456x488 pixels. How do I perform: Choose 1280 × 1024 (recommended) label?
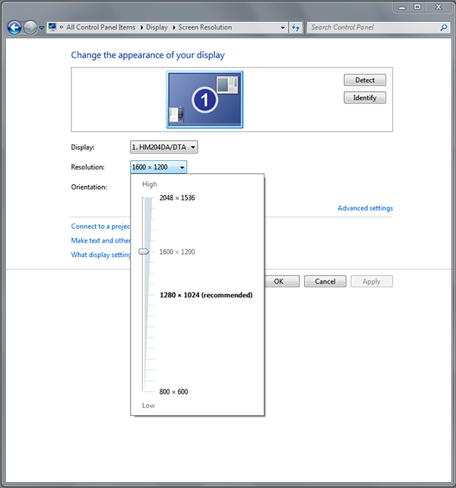(206, 295)
